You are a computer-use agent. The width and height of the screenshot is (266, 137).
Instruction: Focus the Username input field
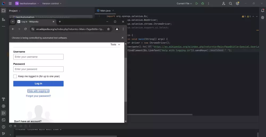[38, 57]
